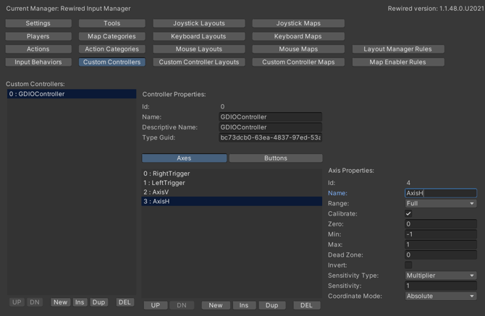The image size is (485, 316).
Task: Select the AxisV axis
Action: click(232, 192)
